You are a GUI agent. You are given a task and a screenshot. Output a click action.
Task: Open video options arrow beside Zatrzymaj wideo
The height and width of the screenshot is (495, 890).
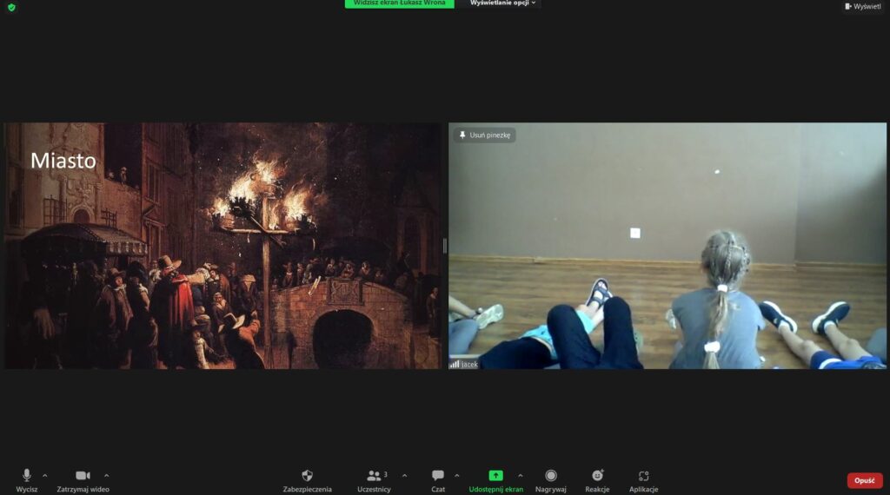(x=107, y=475)
